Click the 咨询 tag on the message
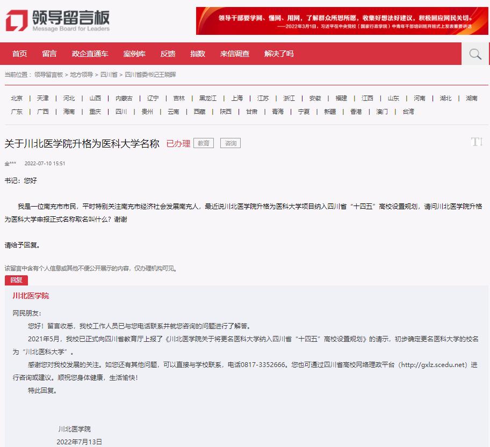This screenshot has width=490, height=447. point(230,143)
